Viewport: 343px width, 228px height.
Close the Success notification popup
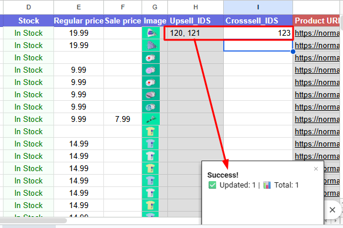315,169
